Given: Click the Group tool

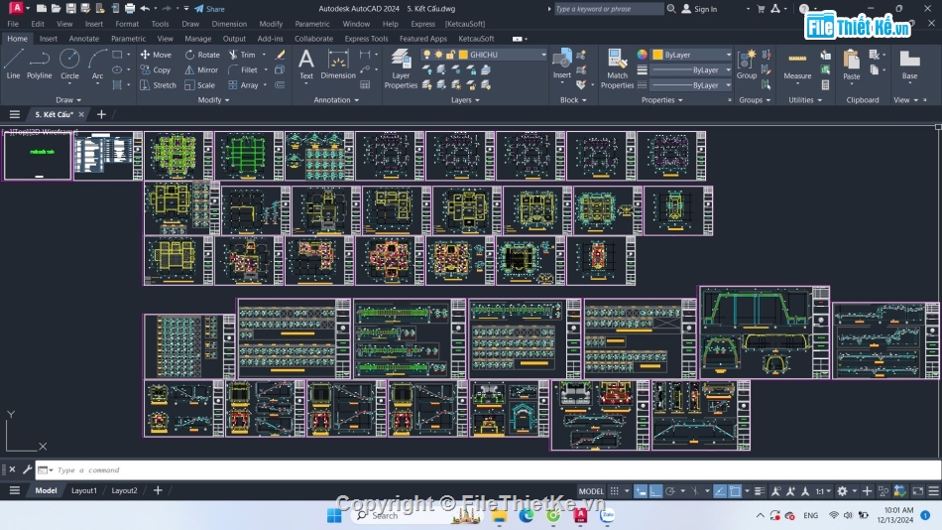Looking at the screenshot, I should click(x=747, y=65).
